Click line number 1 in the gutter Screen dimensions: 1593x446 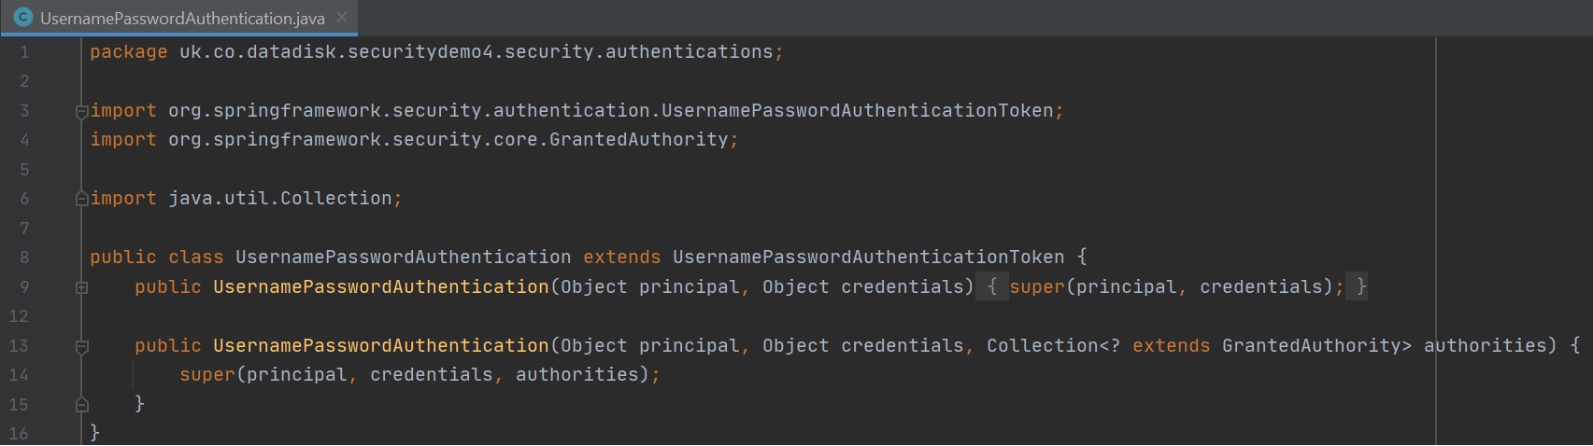coord(24,52)
